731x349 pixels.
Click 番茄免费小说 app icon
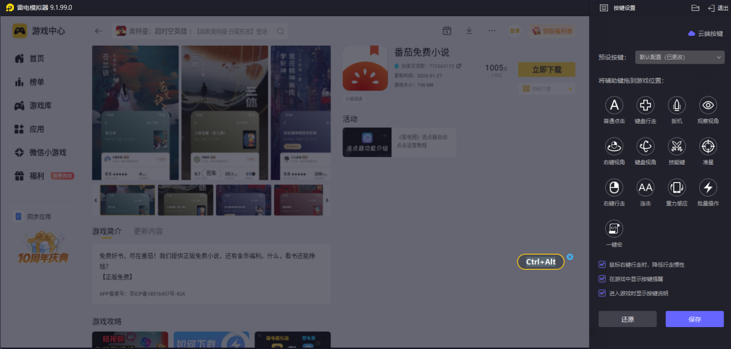(365, 68)
